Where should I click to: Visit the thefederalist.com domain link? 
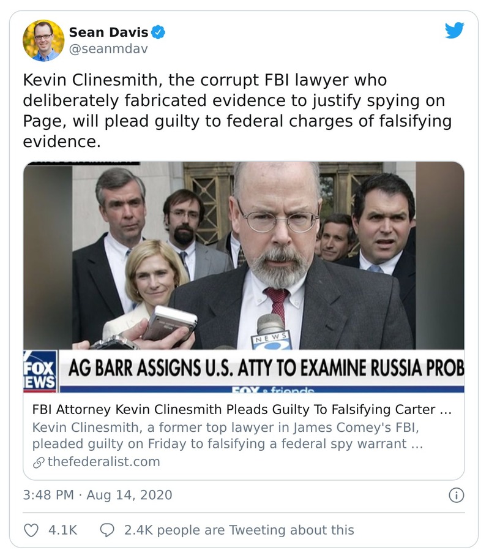(x=103, y=462)
